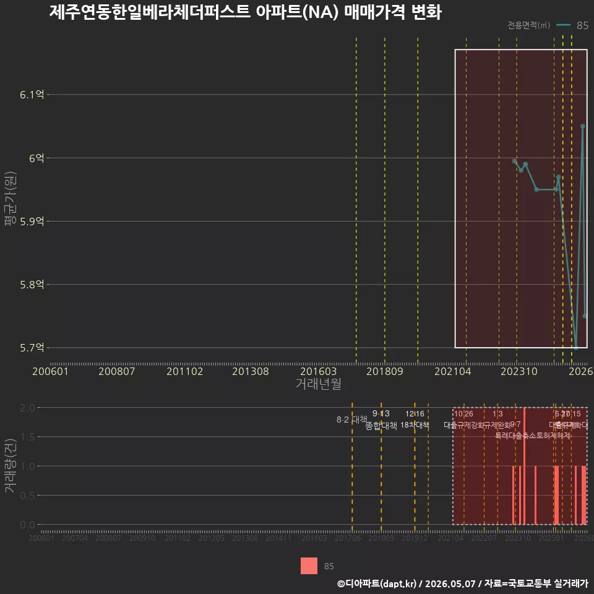
Task: Click 201706 on the volume chart axis
Action: 348,538
